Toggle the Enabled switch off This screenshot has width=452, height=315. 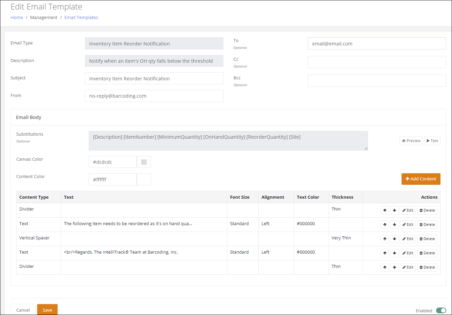tap(441, 310)
